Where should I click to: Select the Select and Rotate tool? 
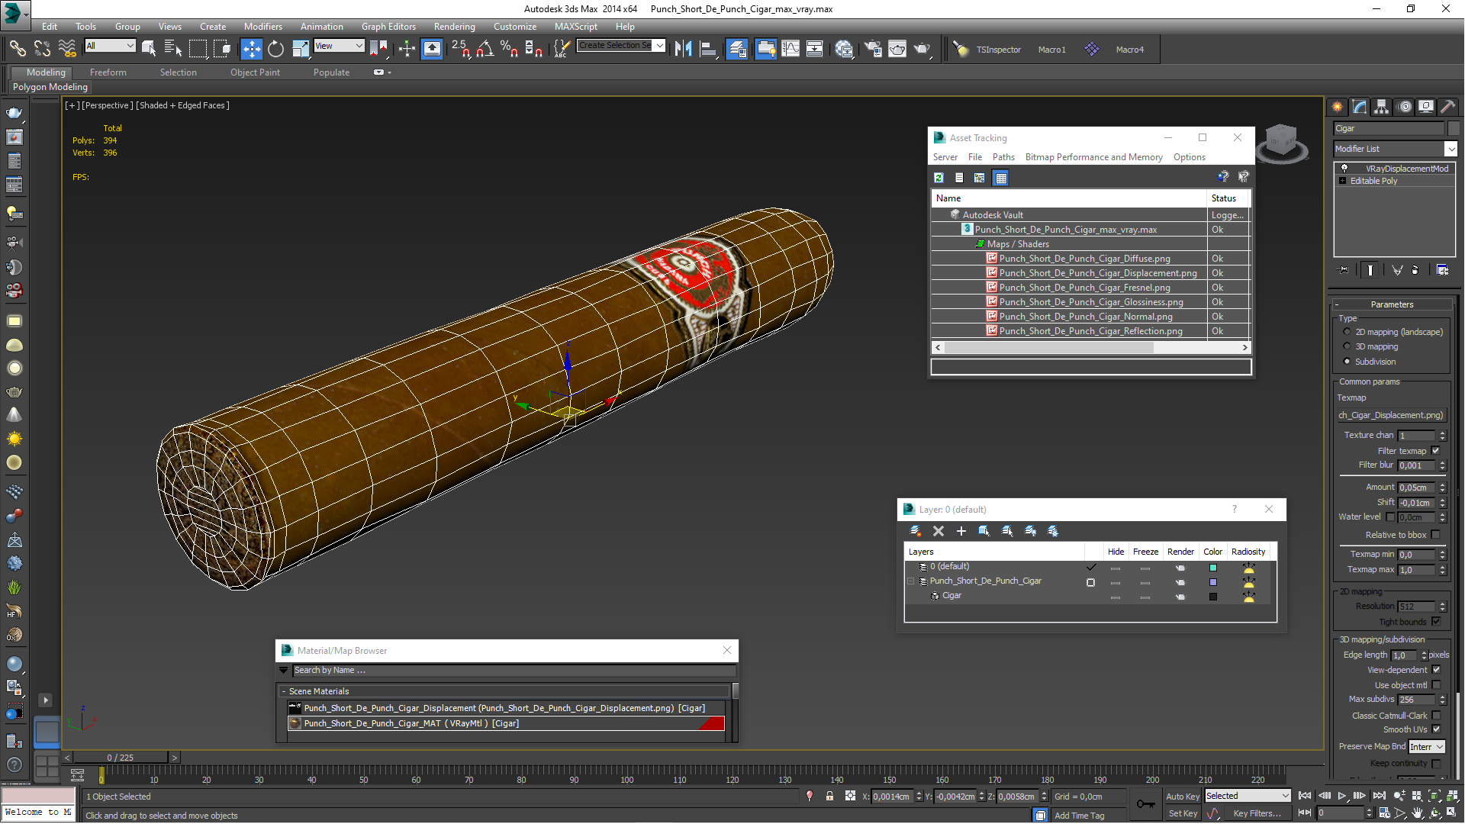pyautogui.click(x=275, y=50)
